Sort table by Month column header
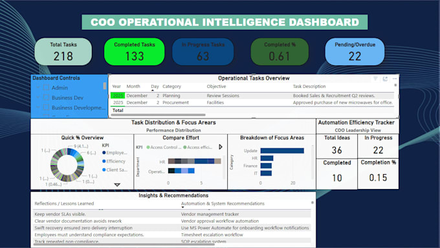 pyautogui.click(x=133, y=87)
